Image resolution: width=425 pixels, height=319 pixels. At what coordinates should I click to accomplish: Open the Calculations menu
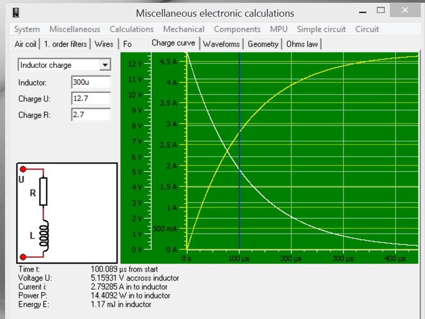(x=132, y=29)
